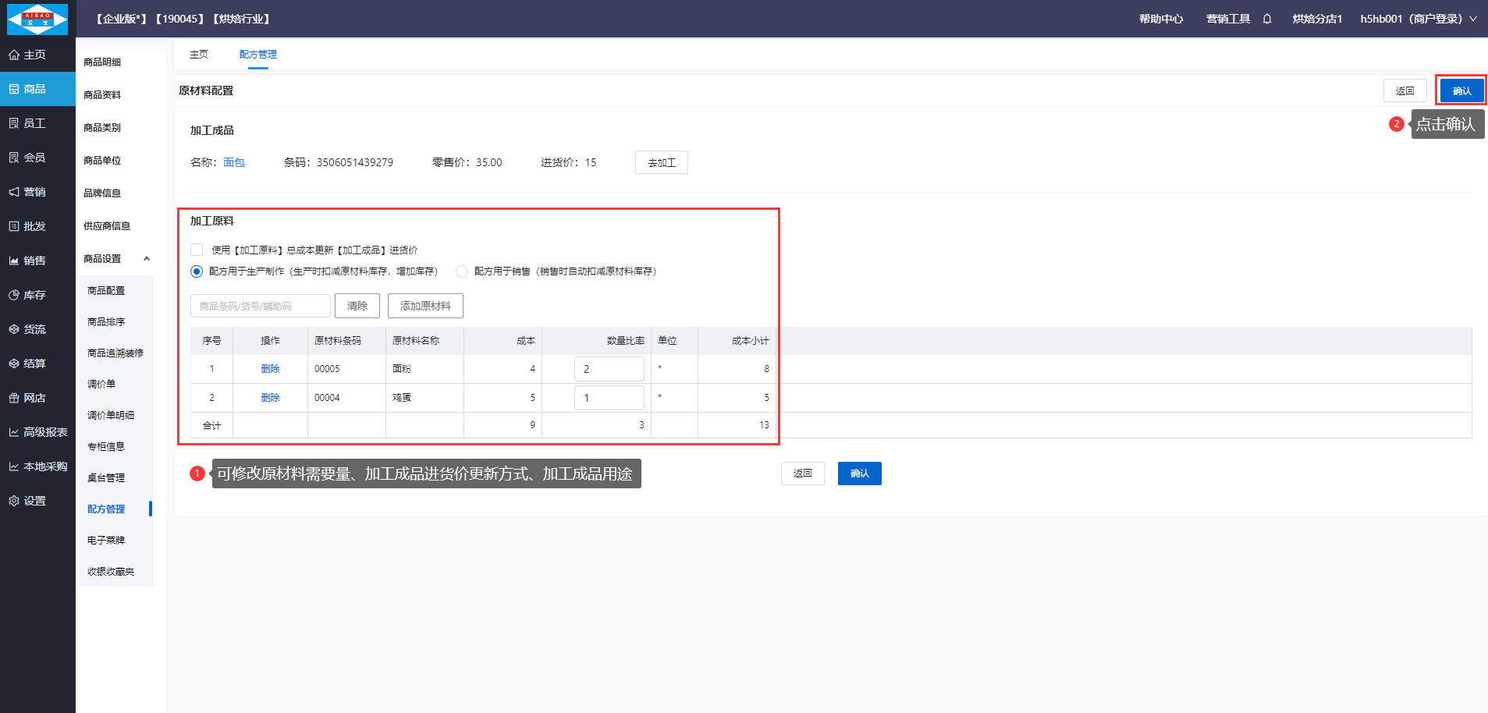This screenshot has width=1488, height=713.
Task: Delete the 面粉 raw material row
Action: (270, 369)
